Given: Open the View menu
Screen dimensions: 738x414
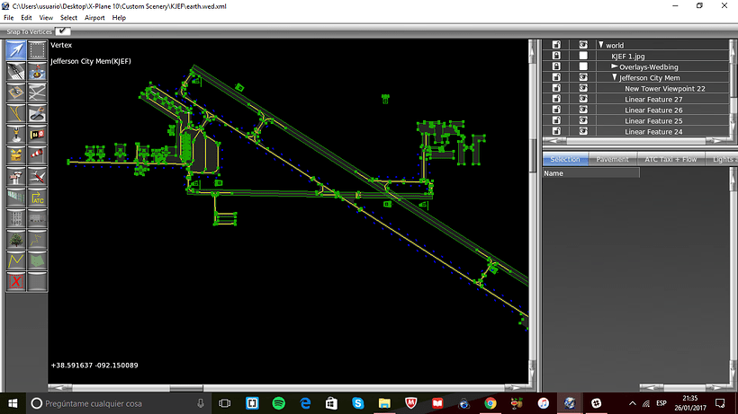Looking at the screenshot, I should tap(46, 18).
